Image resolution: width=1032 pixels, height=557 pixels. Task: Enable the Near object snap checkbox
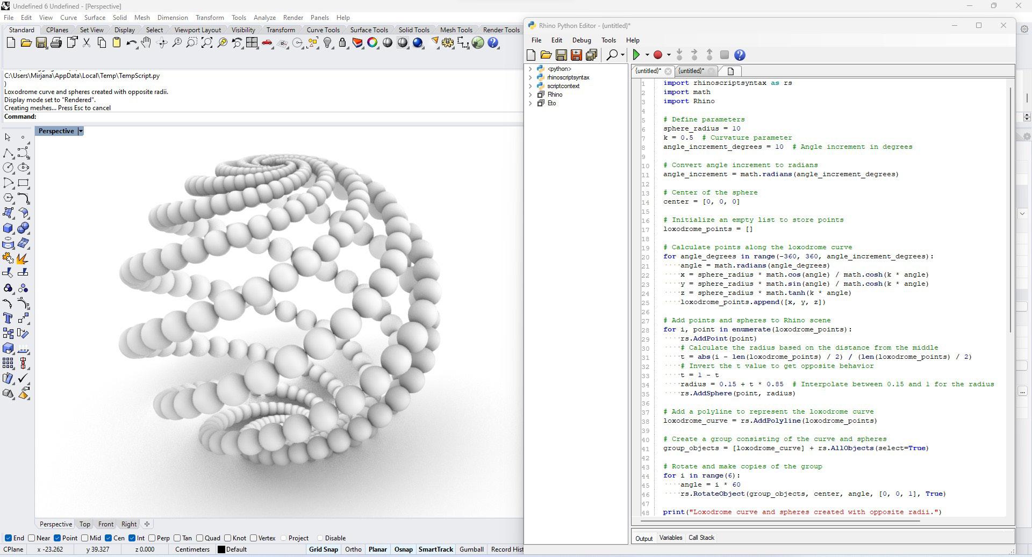click(x=32, y=538)
